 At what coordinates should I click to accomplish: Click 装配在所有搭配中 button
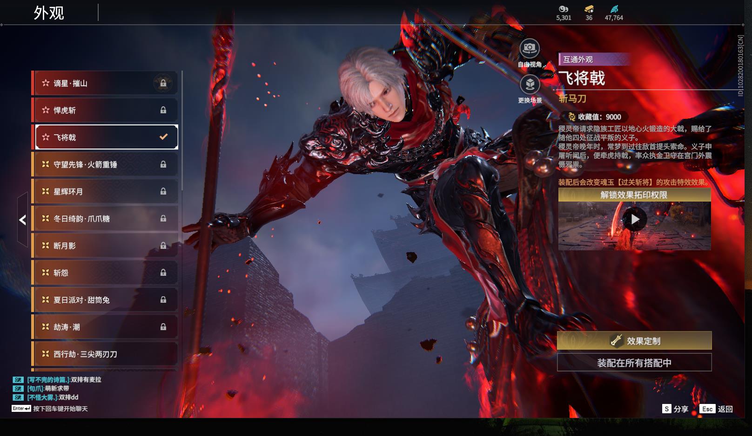pos(634,363)
